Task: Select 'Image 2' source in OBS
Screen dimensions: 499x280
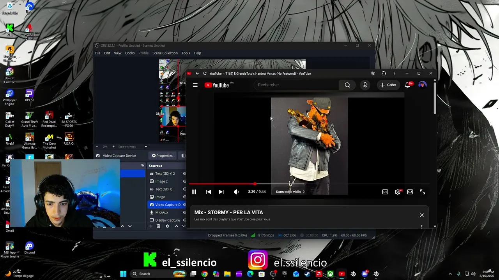Action: click(161, 181)
